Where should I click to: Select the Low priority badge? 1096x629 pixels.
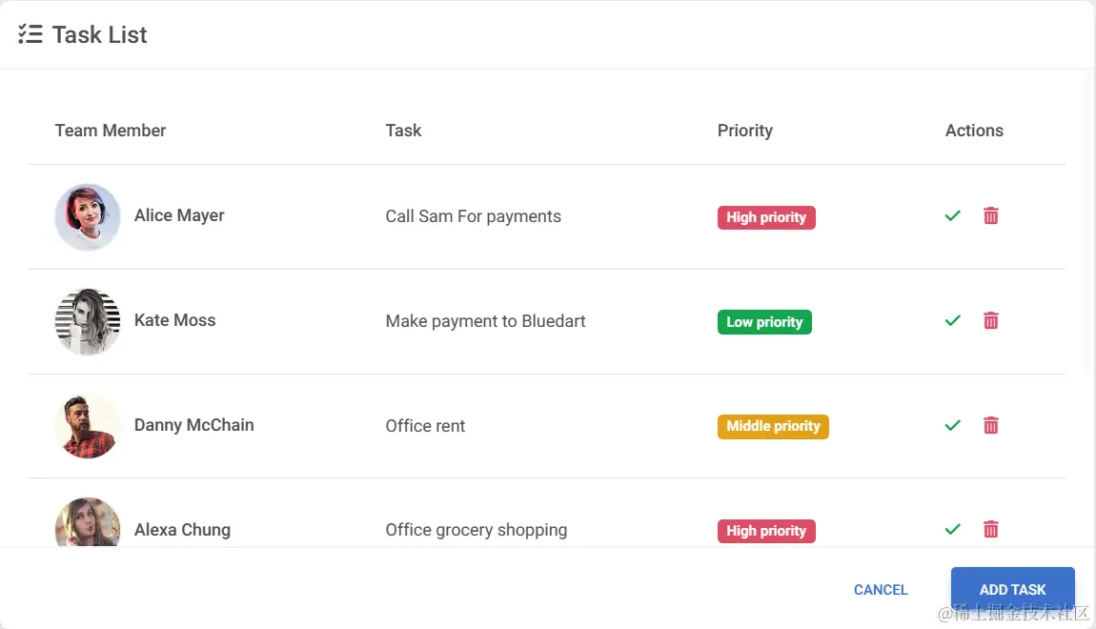pos(764,322)
